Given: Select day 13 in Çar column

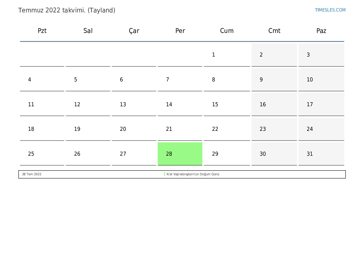Looking at the screenshot, I should click(134, 104).
